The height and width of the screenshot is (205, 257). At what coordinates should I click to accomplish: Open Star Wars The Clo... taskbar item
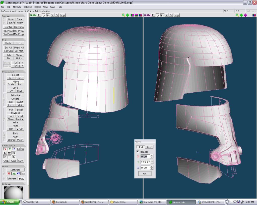point(152,202)
